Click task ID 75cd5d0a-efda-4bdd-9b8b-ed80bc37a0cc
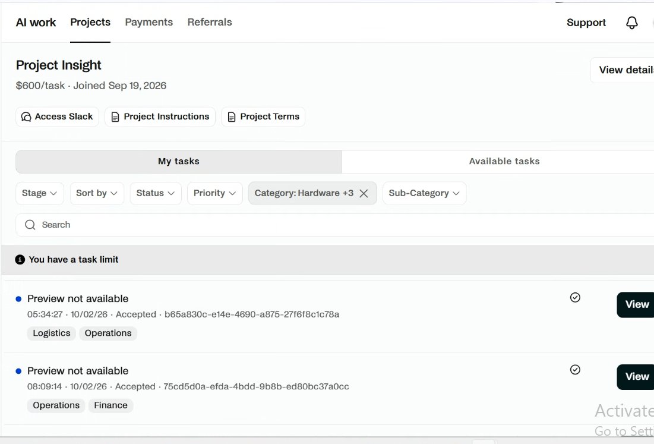This screenshot has height=444, width=654. pos(256,387)
